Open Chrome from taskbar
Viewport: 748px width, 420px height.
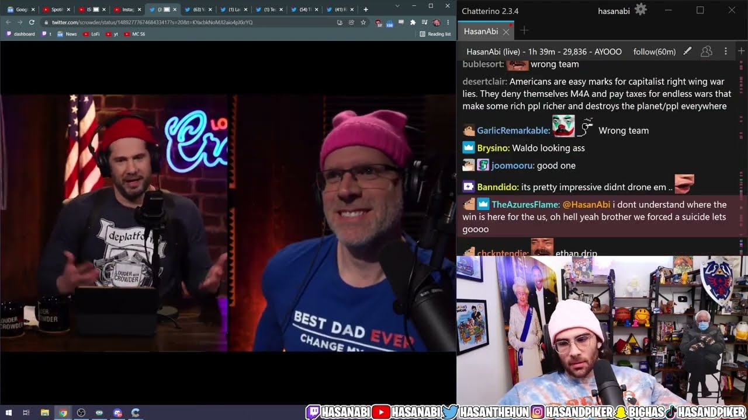point(63,412)
